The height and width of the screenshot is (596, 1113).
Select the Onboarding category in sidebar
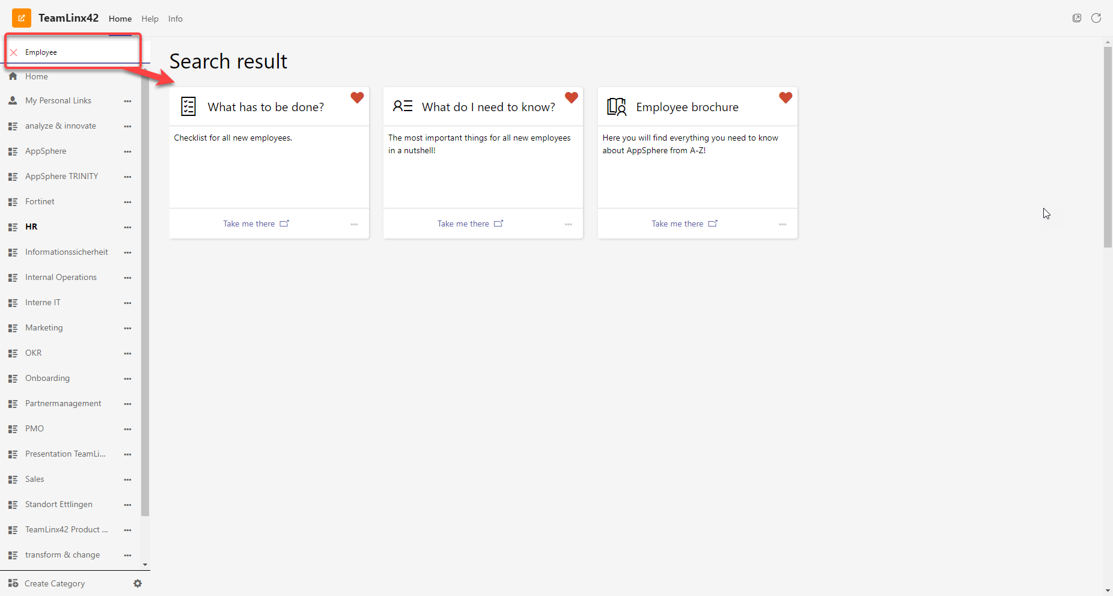[x=47, y=378]
